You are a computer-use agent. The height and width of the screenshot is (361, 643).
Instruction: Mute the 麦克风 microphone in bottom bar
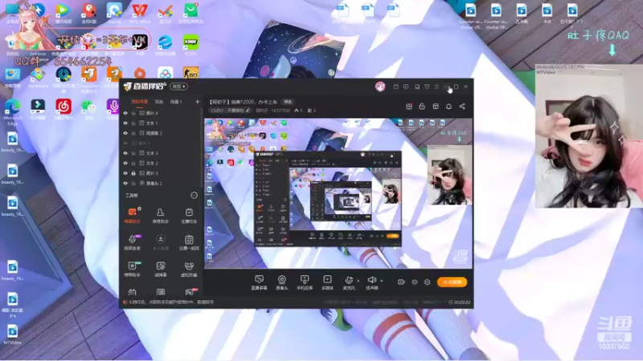[349, 282]
